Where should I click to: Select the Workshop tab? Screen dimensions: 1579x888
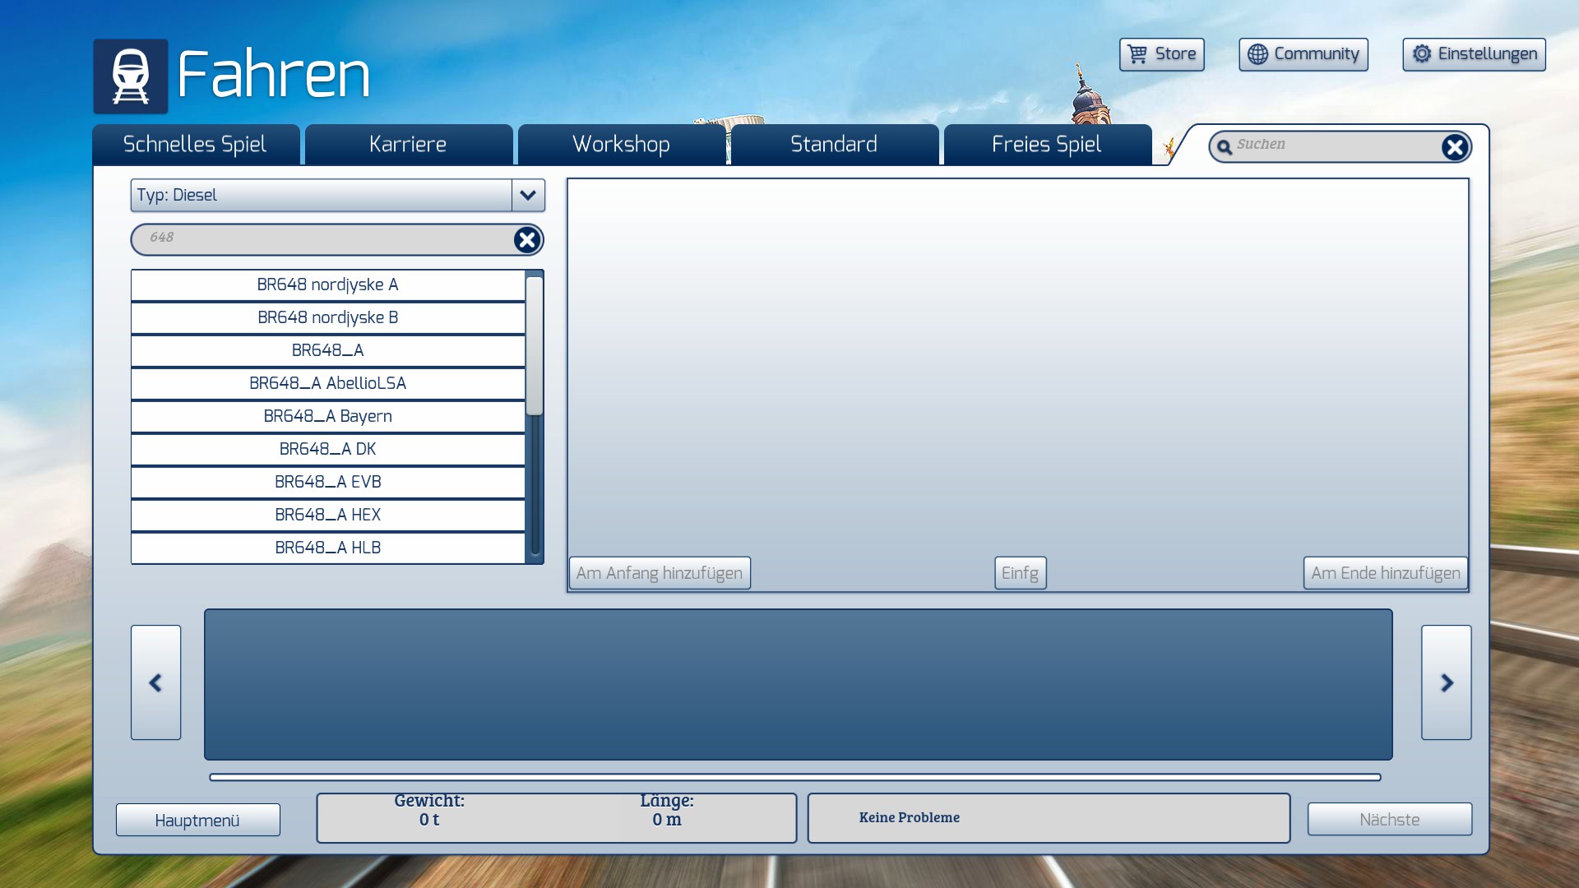(x=621, y=145)
